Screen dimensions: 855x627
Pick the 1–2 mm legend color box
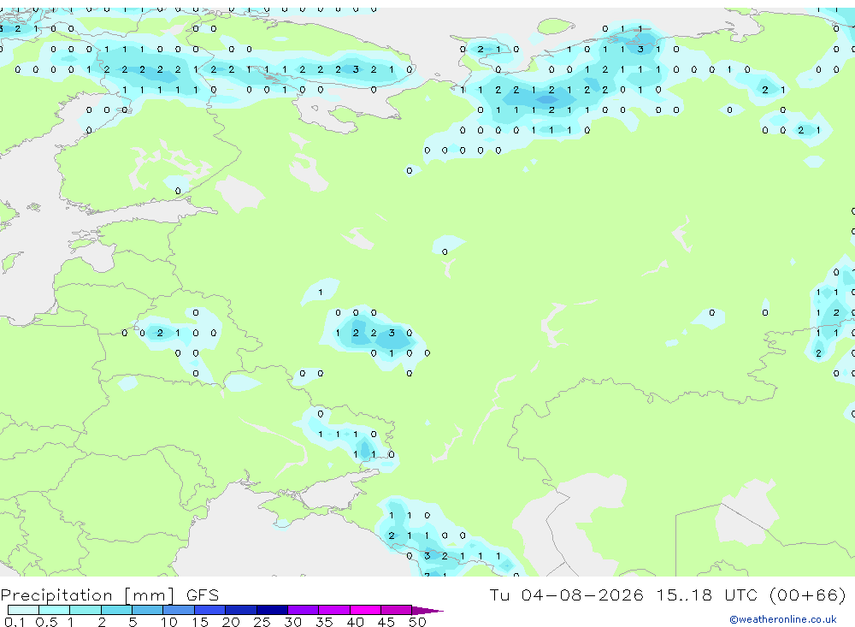click(x=85, y=610)
